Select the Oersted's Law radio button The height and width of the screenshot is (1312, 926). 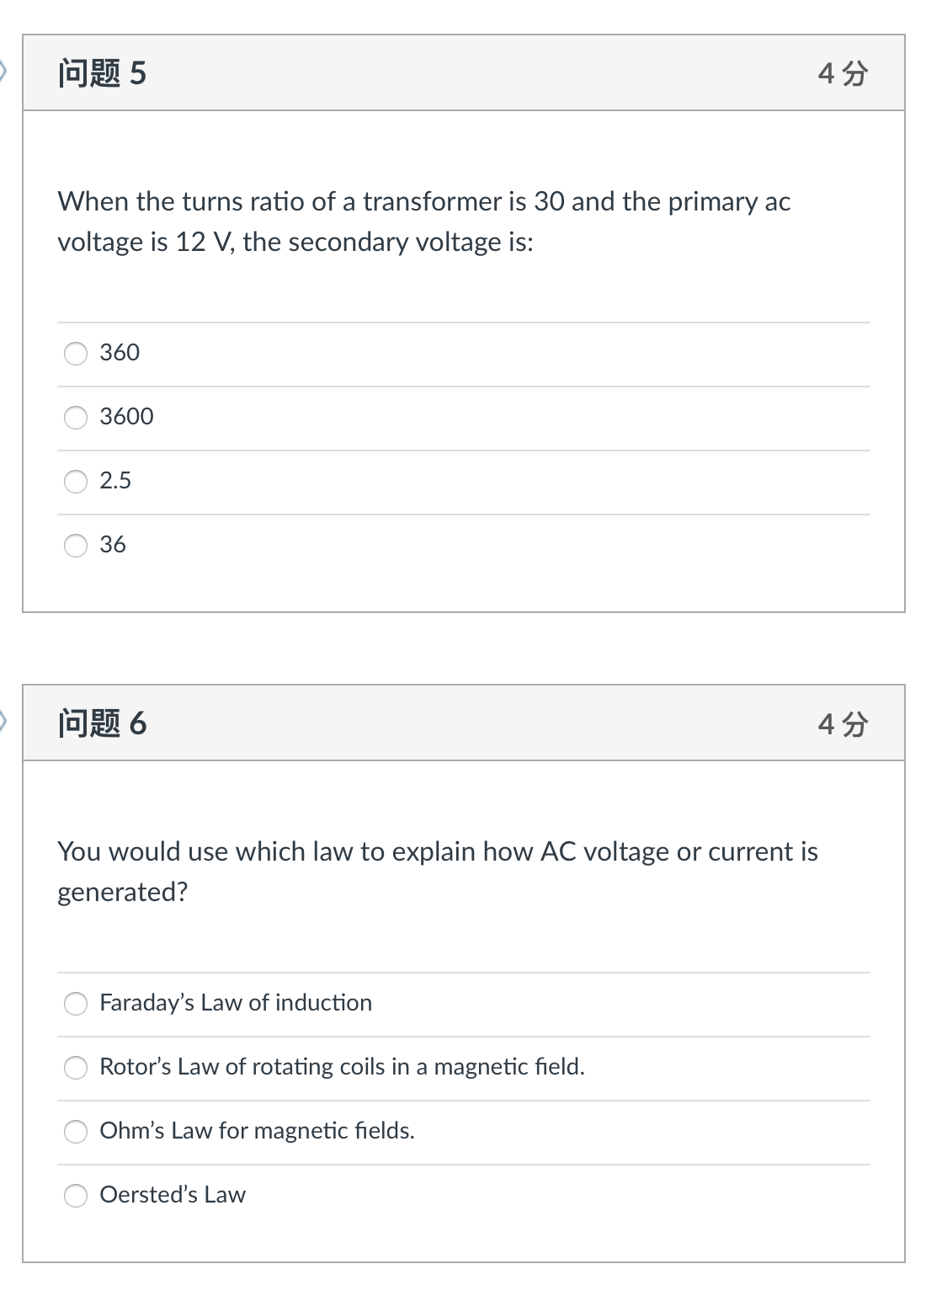click(76, 1196)
